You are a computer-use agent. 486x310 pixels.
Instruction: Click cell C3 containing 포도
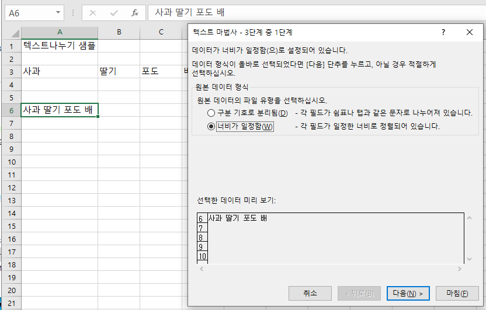[x=161, y=72]
